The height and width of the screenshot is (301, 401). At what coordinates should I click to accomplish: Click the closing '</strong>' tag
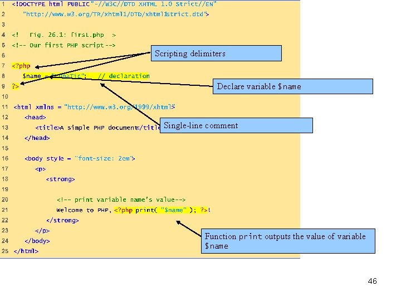coord(62,220)
